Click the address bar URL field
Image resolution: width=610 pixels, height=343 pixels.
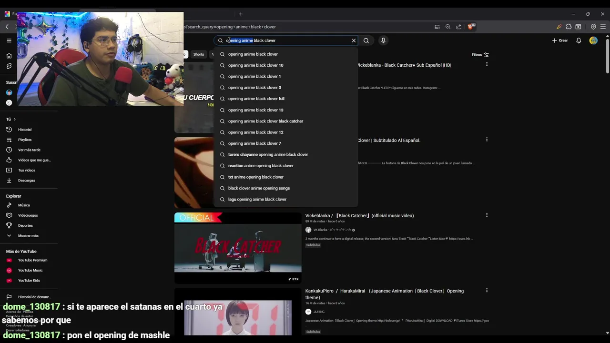coord(305,27)
